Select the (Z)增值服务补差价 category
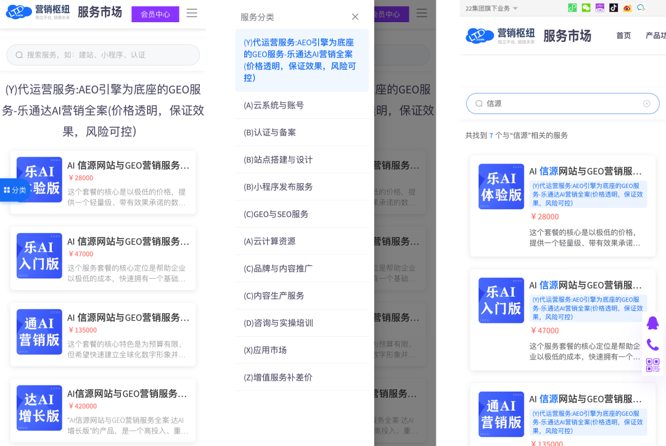 [x=302, y=377]
